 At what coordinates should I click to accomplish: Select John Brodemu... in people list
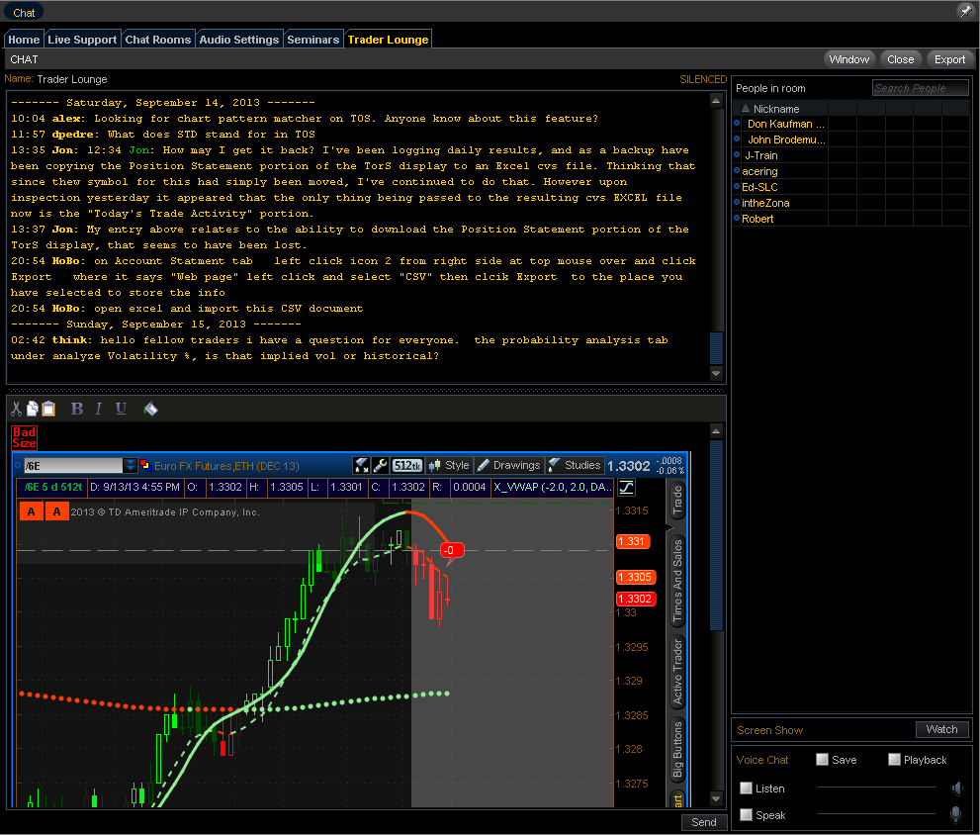(786, 139)
